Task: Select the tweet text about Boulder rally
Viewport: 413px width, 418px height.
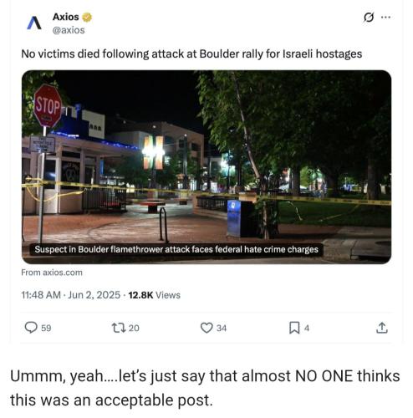Action: pyautogui.click(x=191, y=54)
